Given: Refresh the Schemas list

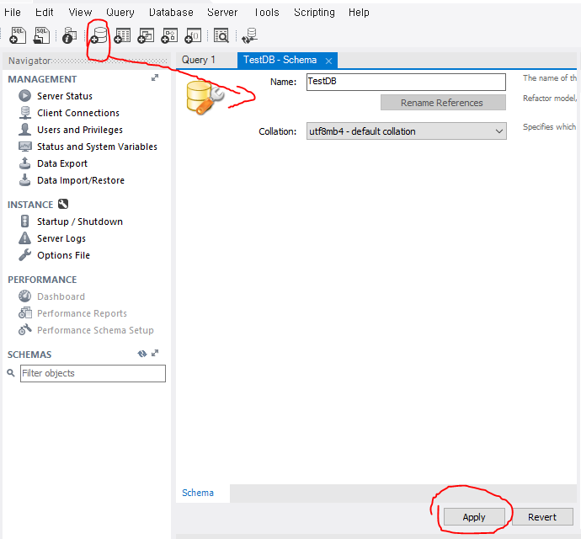Looking at the screenshot, I should pos(142,354).
